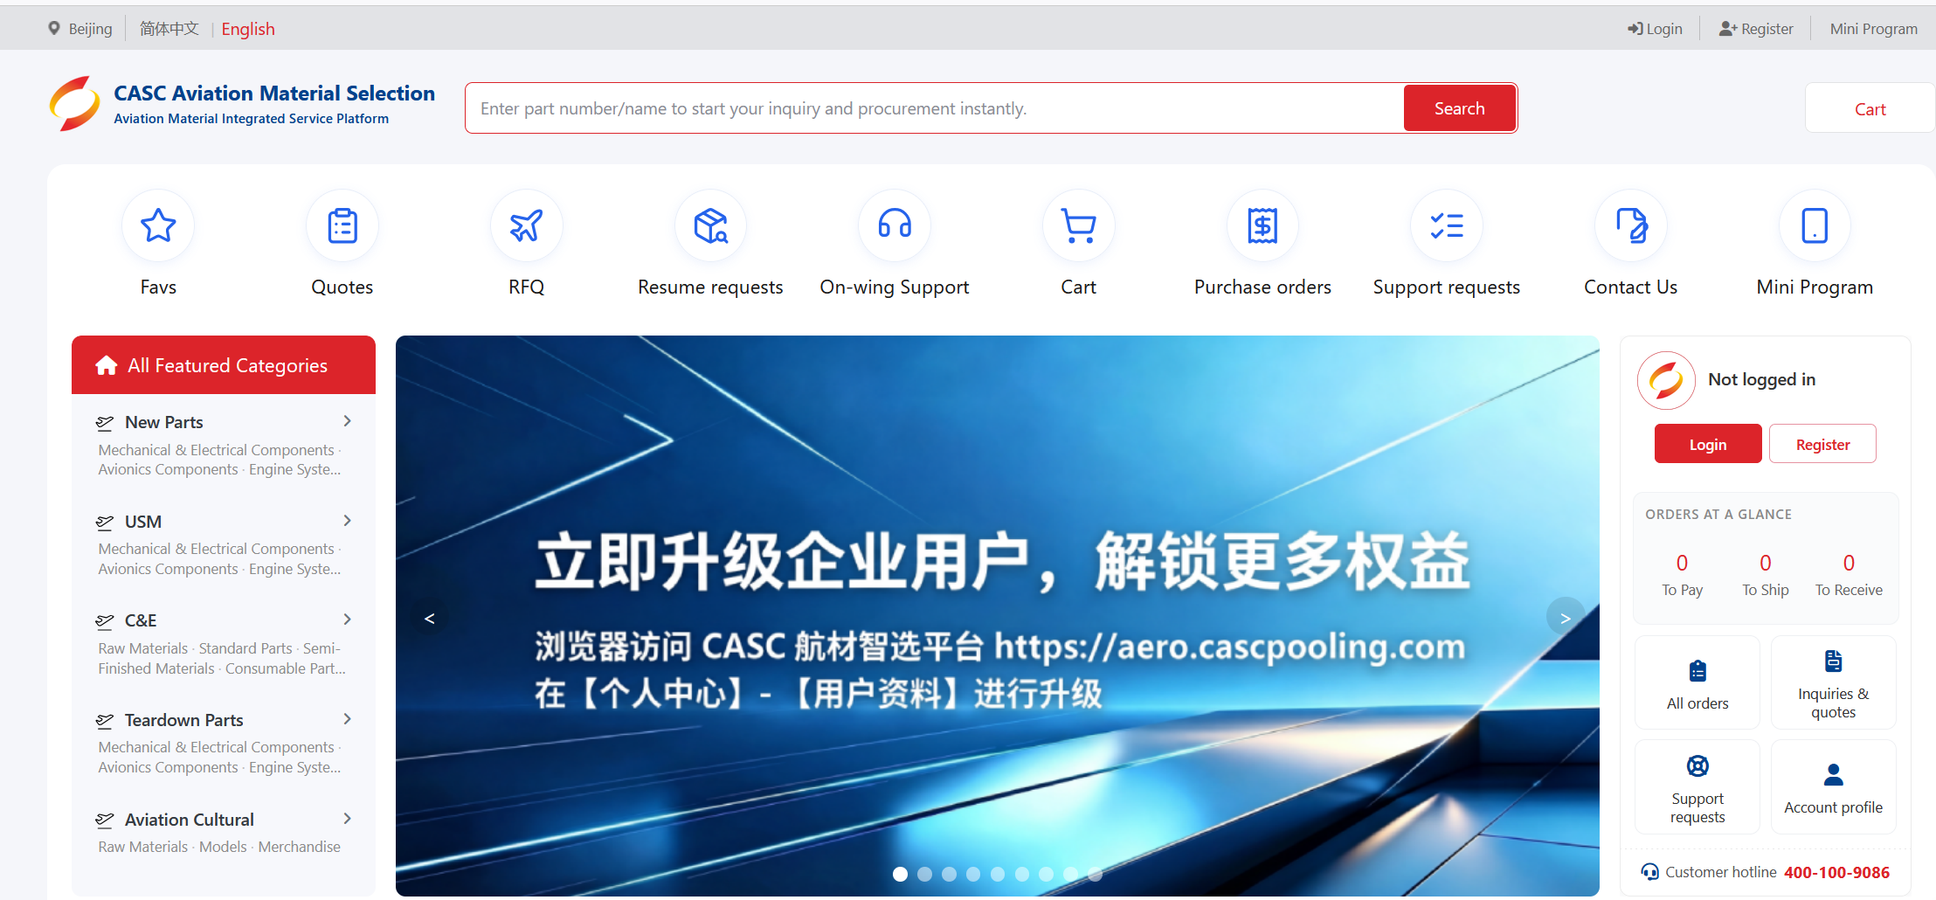
Task: View To Receive orders count
Action: click(x=1849, y=575)
